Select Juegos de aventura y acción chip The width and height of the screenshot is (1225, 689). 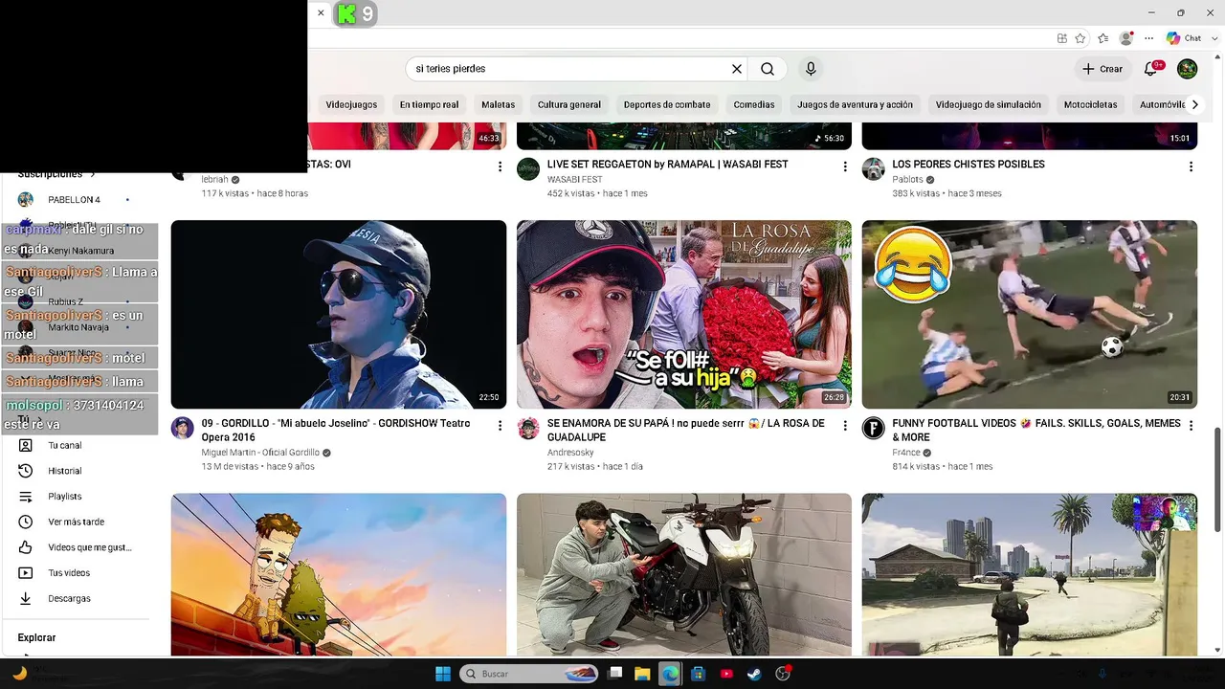(x=855, y=104)
